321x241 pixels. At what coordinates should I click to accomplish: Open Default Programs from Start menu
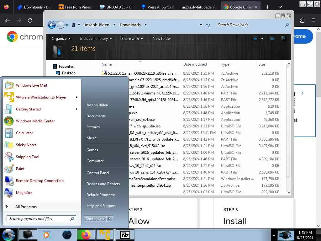click(x=101, y=195)
